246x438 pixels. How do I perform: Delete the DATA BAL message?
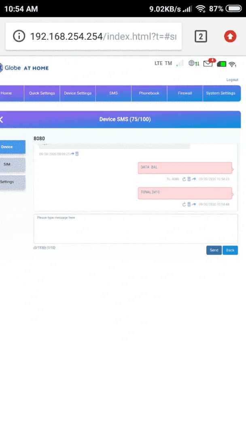[x=189, y=179]
